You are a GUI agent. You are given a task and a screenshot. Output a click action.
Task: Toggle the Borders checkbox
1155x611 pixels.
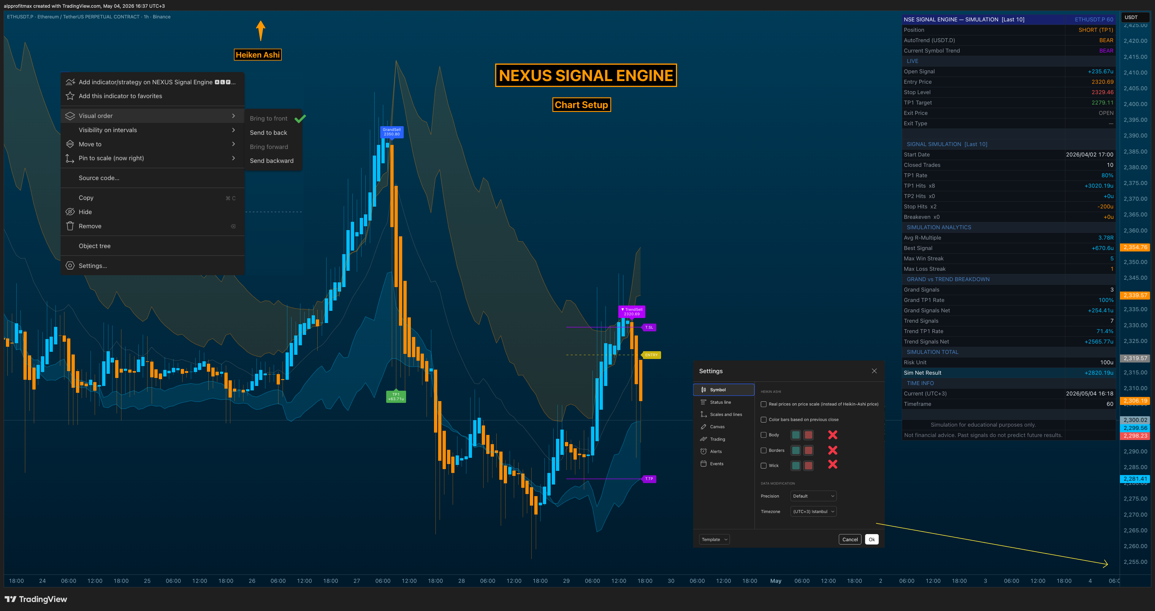(x=763, y=450)
